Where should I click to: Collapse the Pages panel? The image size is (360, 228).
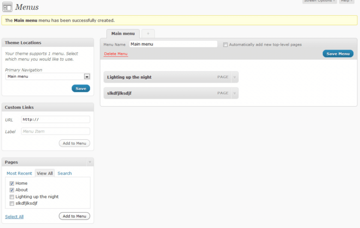[x=90, y=162]
